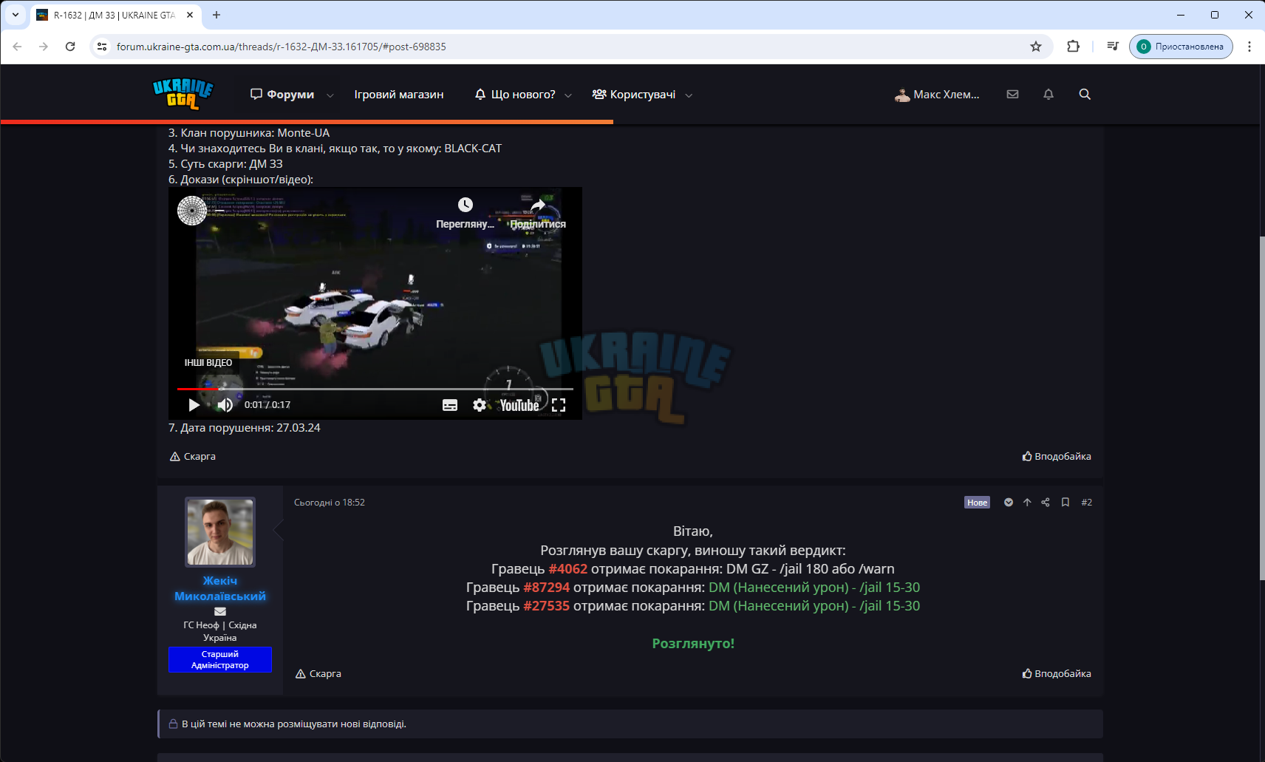Open Жекіч Миколаївський profile avatar

tap(220, 532)
